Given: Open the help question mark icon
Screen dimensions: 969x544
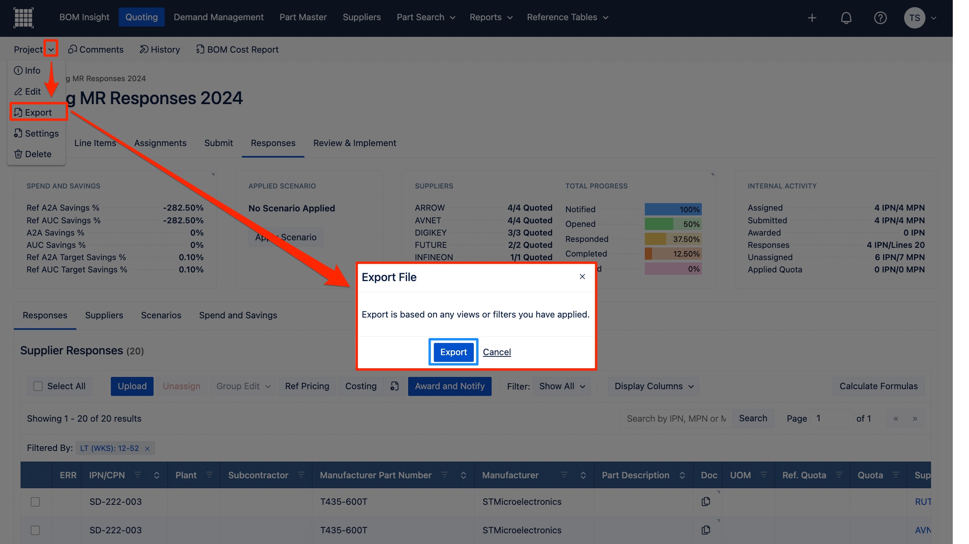Looking at the screenshot, I should (880, 18).
